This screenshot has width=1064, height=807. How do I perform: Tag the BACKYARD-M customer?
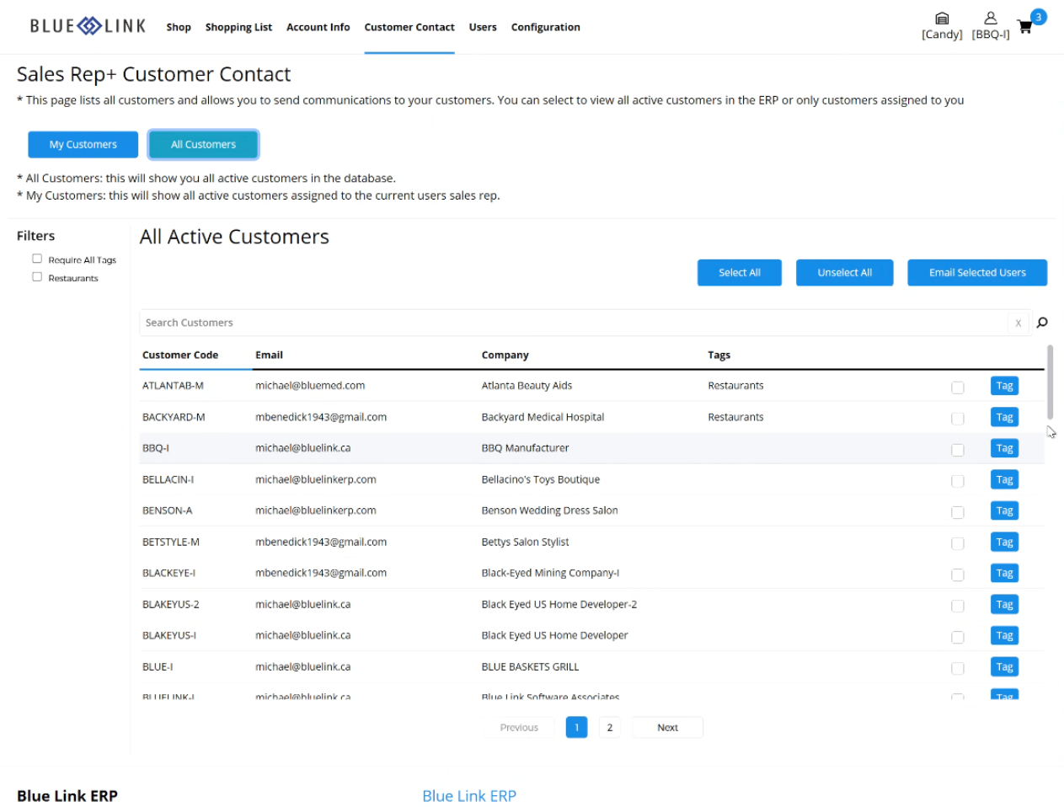(1004, 417)
